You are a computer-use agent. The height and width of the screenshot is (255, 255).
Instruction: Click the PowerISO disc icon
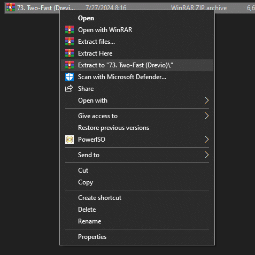tap(69, 140)
